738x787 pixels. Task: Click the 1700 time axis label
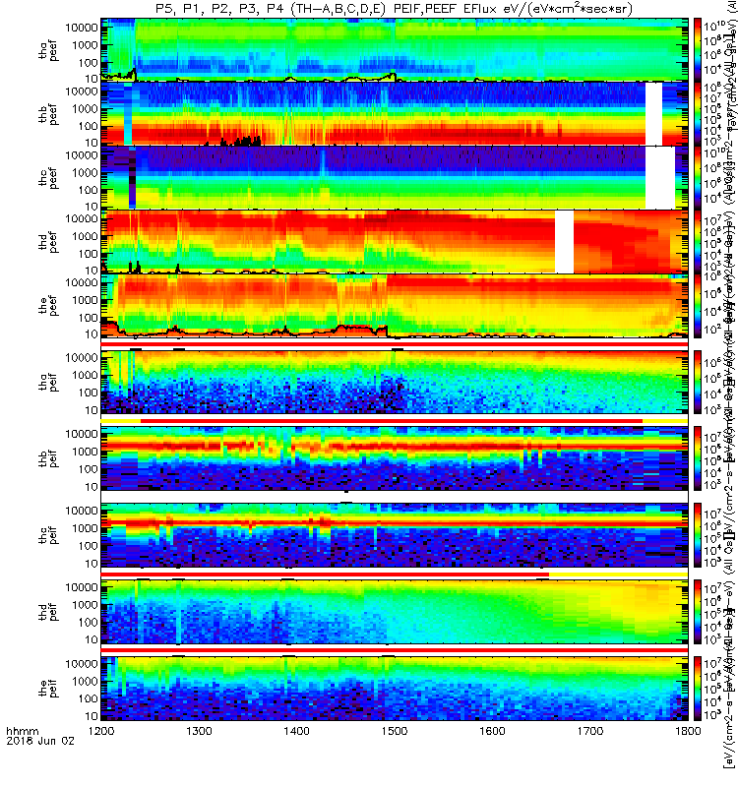pos(590,731)
